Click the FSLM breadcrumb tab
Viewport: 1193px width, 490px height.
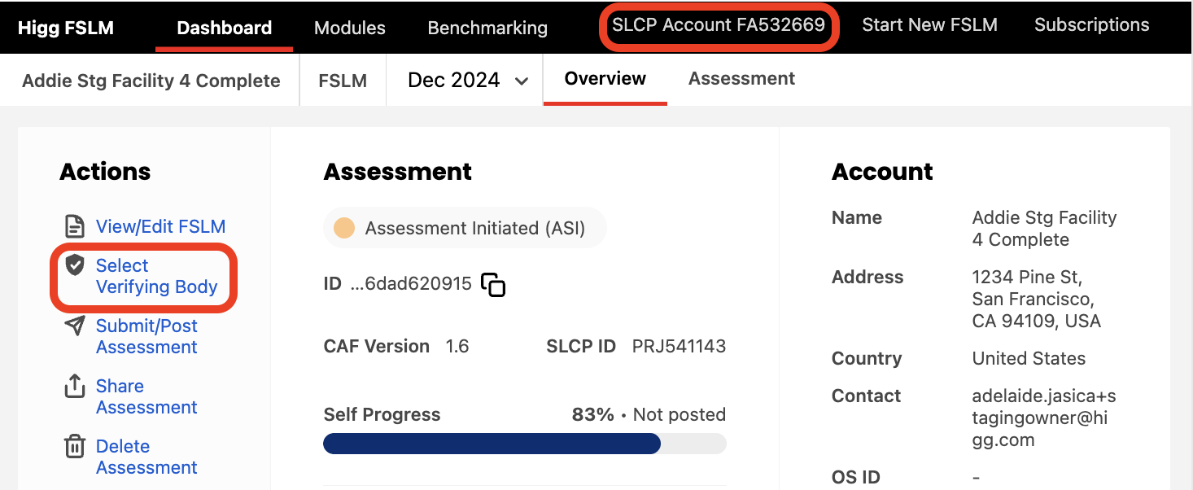tap(343, 81)
